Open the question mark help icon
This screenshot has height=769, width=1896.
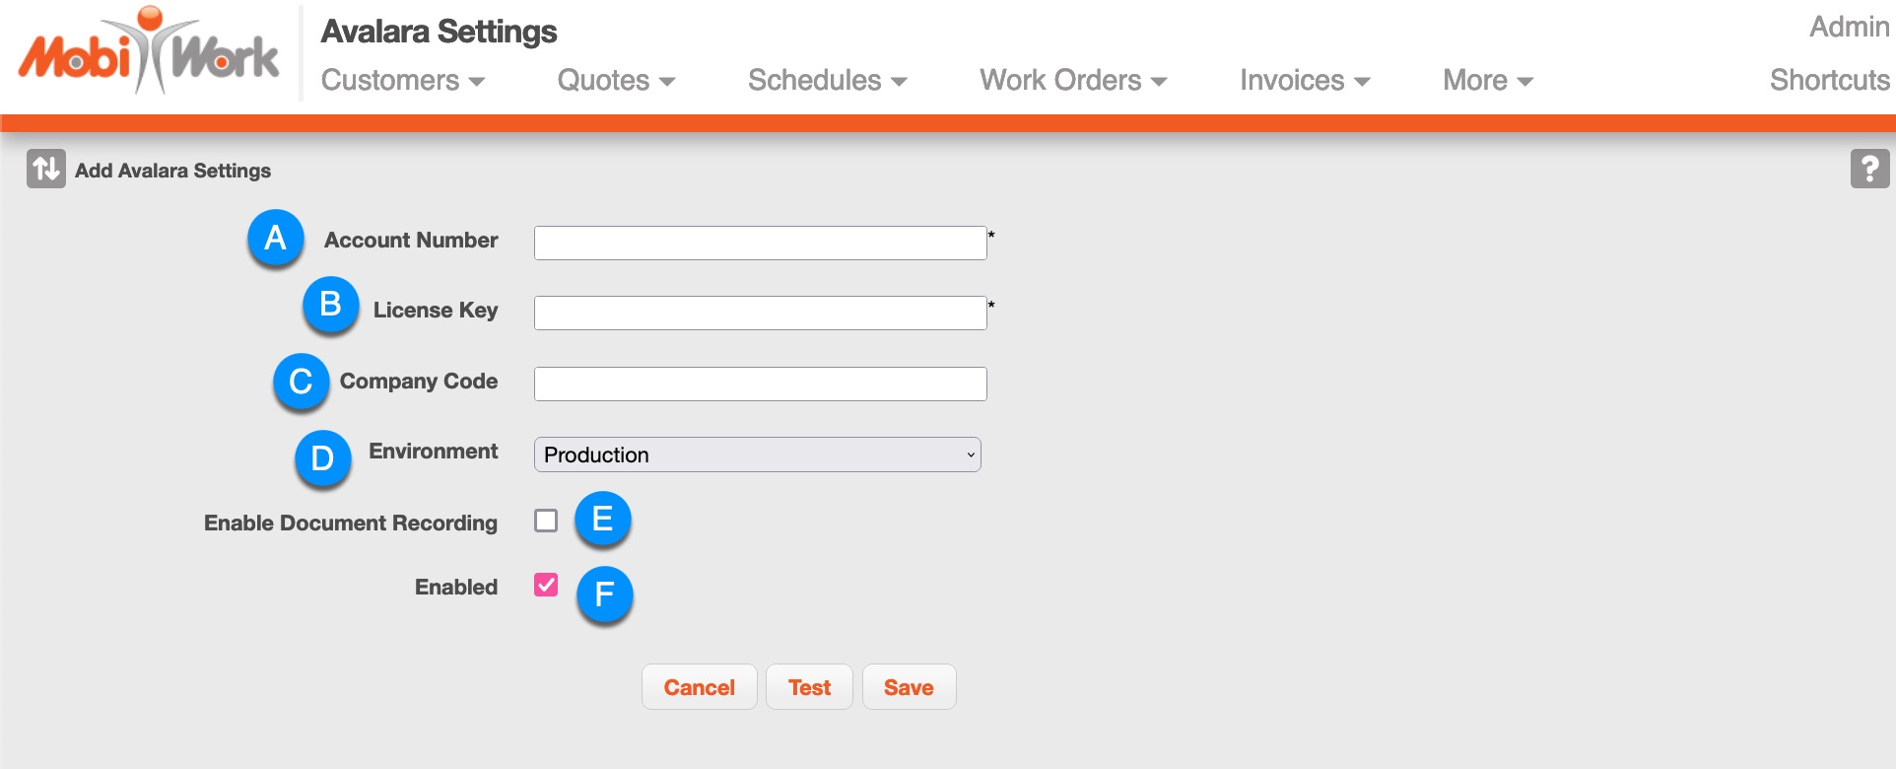click(1869, 169)
